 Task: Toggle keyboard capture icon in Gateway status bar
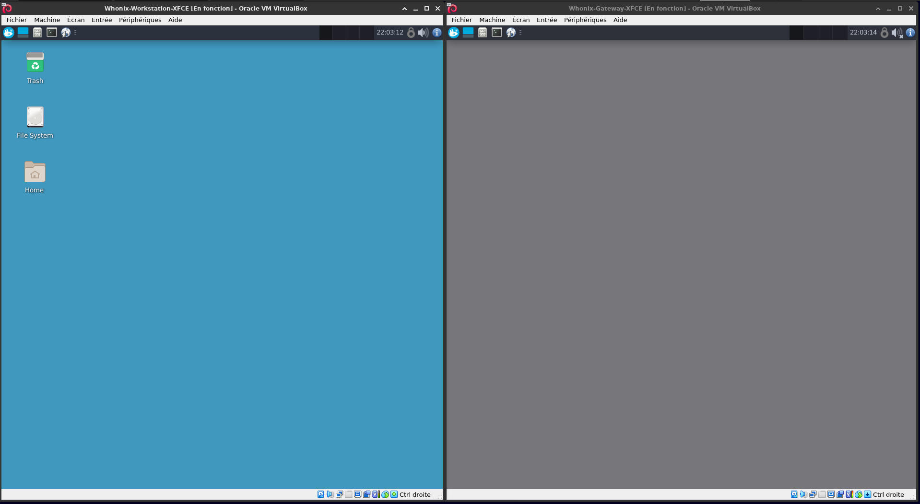[x=868, y=494]
